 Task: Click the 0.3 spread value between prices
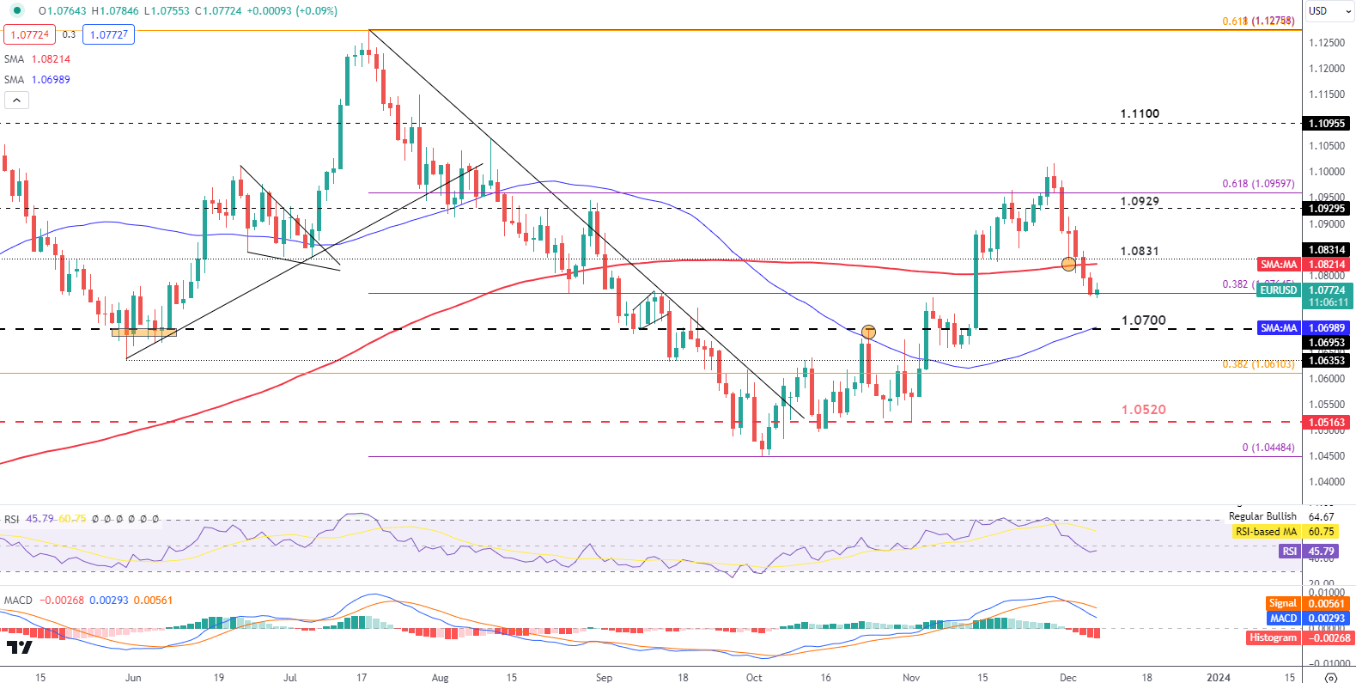69,34
